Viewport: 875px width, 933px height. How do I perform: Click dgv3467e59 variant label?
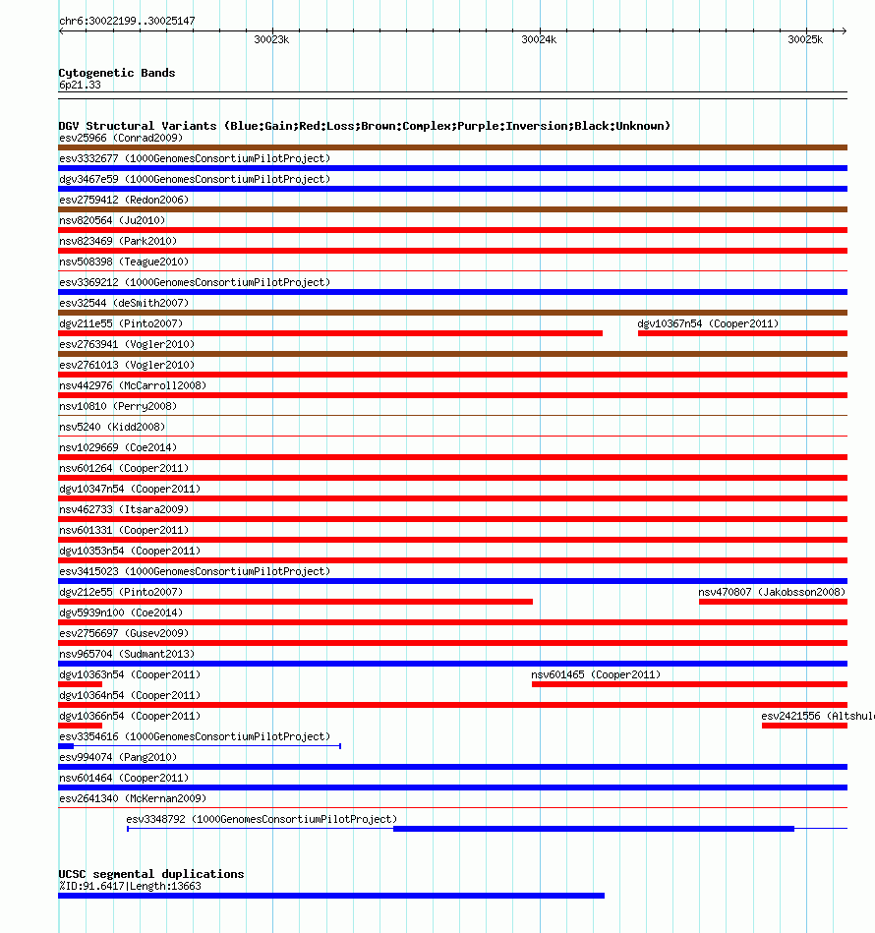point(195,179)
